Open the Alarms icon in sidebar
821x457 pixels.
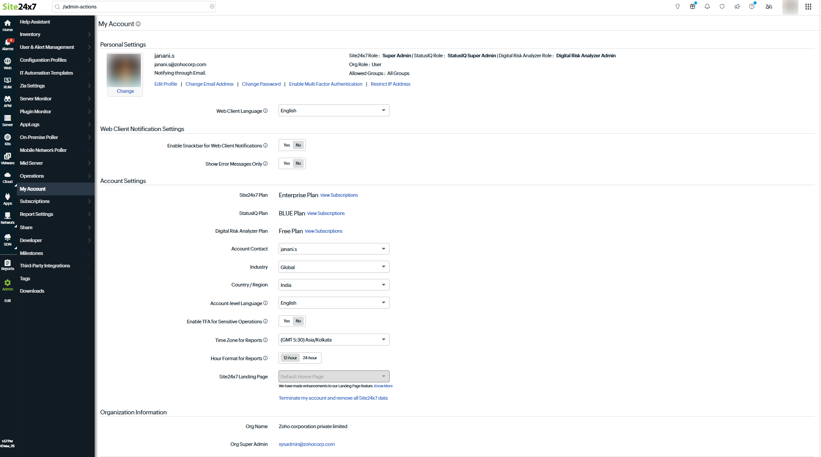tap(8, 44)
